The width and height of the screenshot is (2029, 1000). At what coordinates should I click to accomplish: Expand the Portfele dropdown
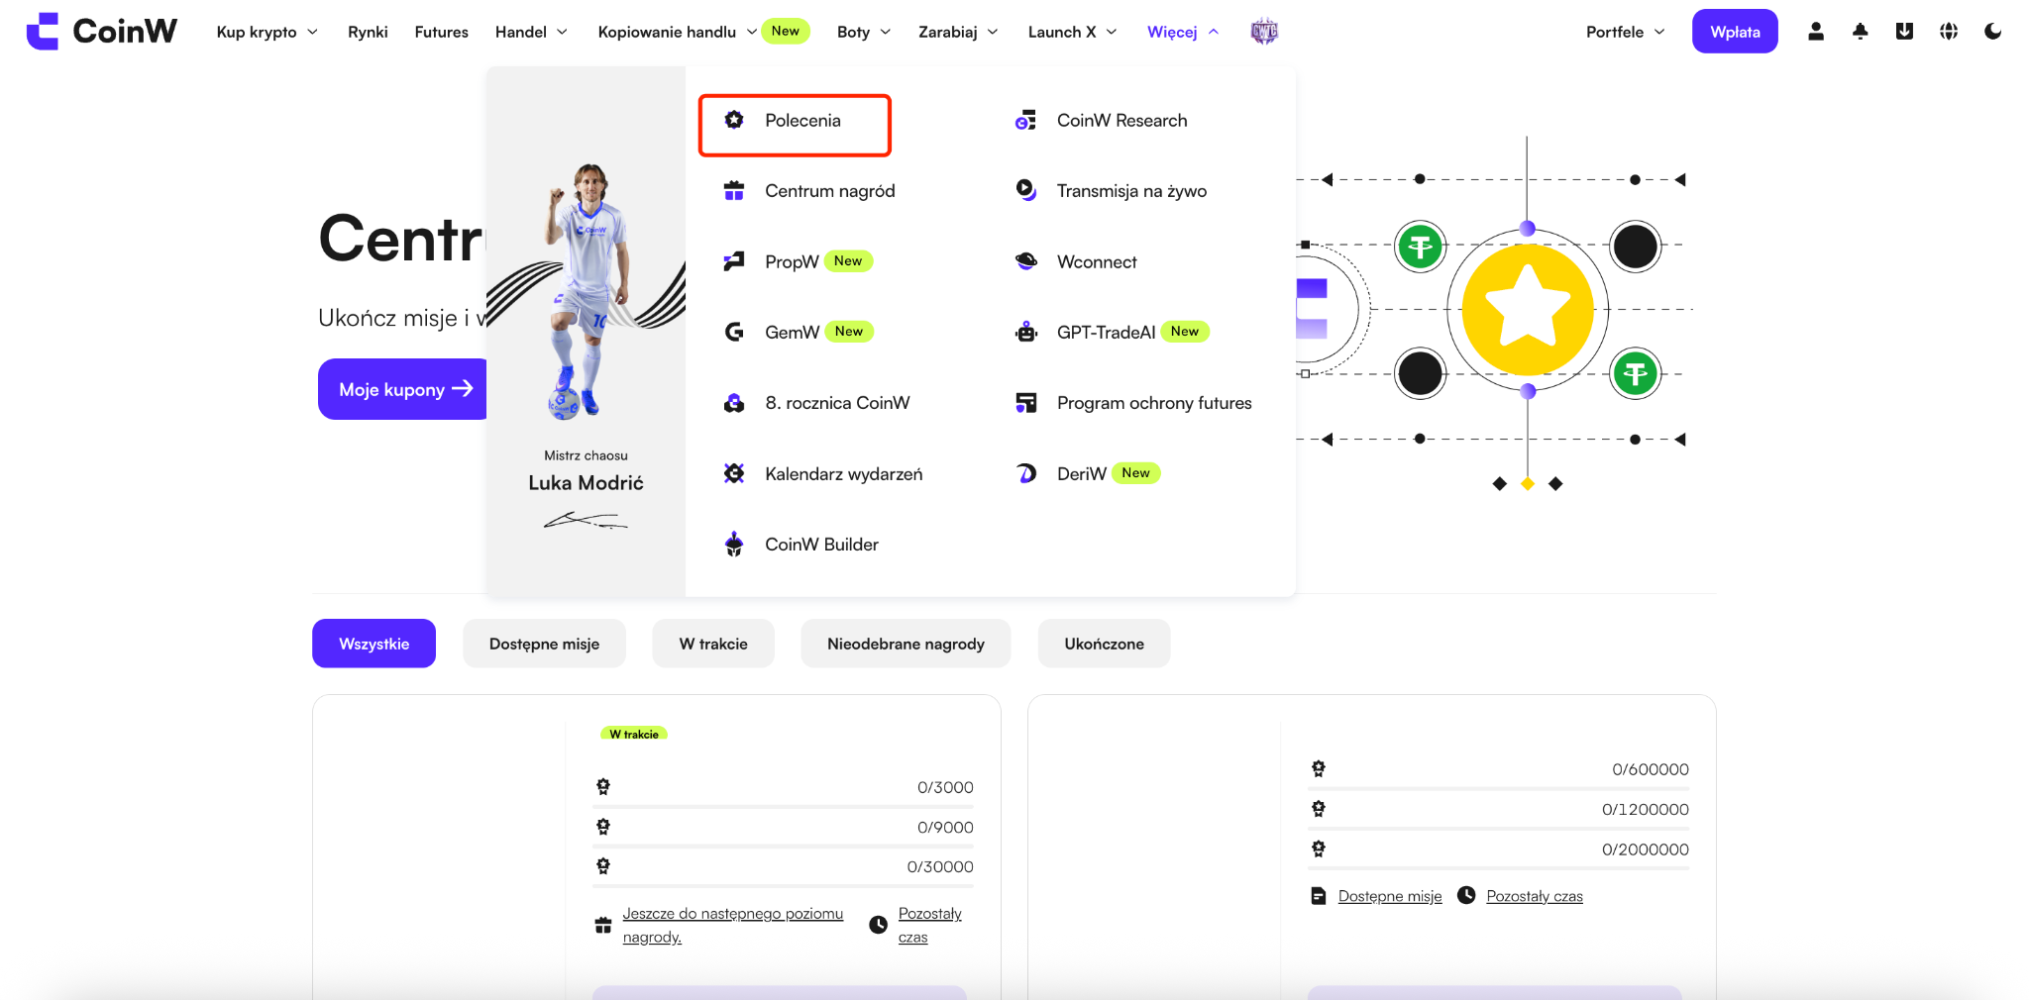(x=1626, y=32)
